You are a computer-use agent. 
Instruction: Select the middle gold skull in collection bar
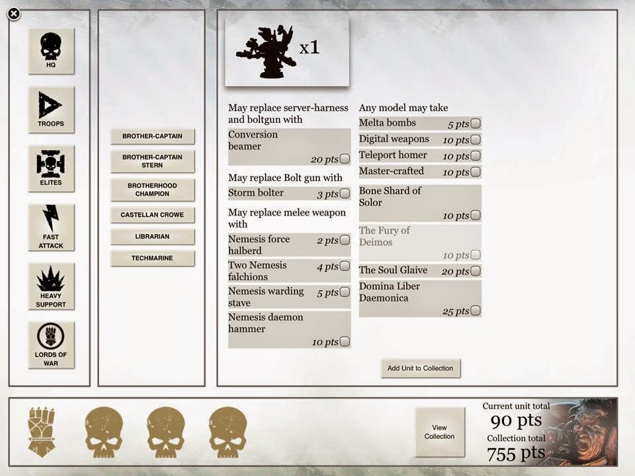[165, 432]
